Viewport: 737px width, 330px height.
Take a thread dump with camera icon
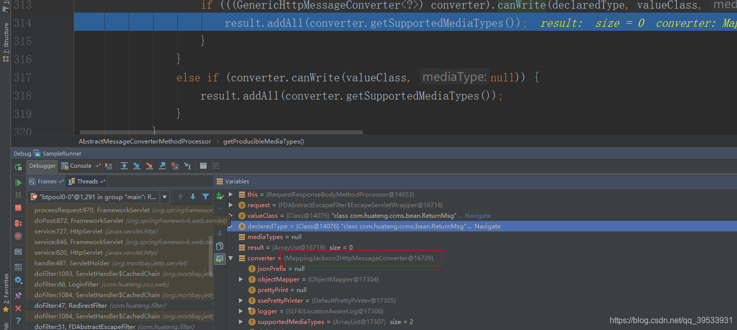pos(18,251)
